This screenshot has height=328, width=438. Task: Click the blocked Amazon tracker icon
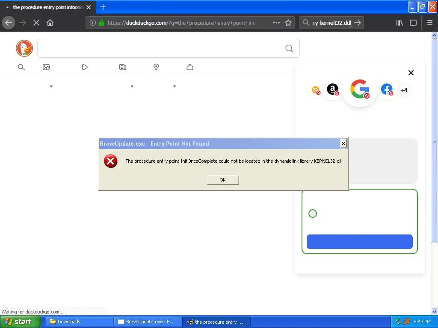333,90
